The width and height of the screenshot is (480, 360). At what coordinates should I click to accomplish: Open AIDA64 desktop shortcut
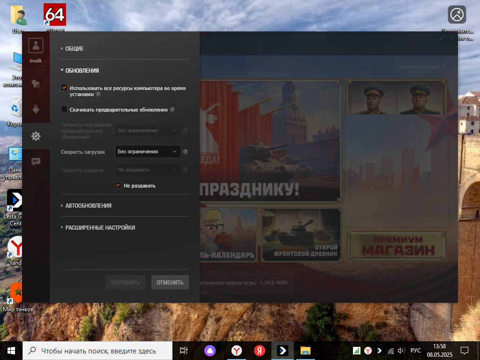tap(55, 17)
